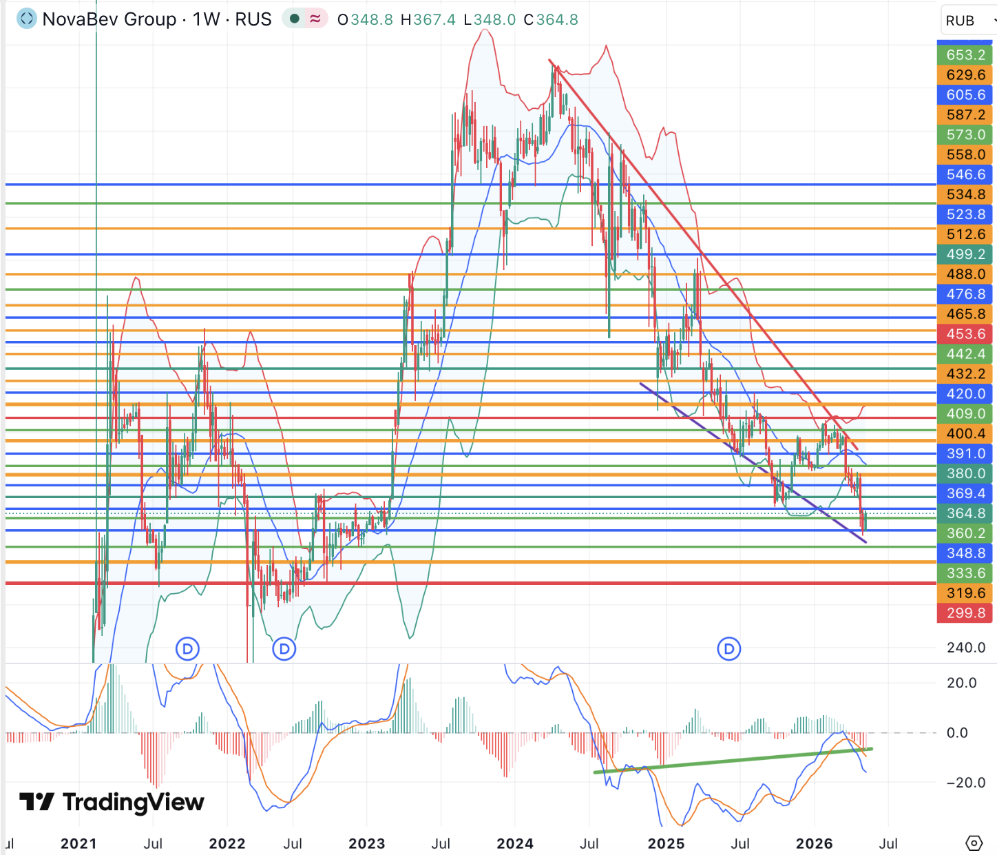Select the purple descending support trendline
Image resolution: width=997 pixels, height=855 pixels.
point(753,463)
